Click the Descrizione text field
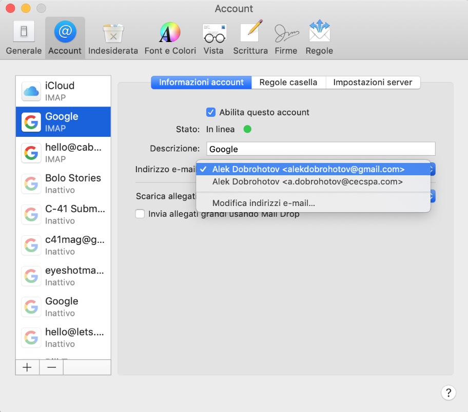 coord(321,149)
